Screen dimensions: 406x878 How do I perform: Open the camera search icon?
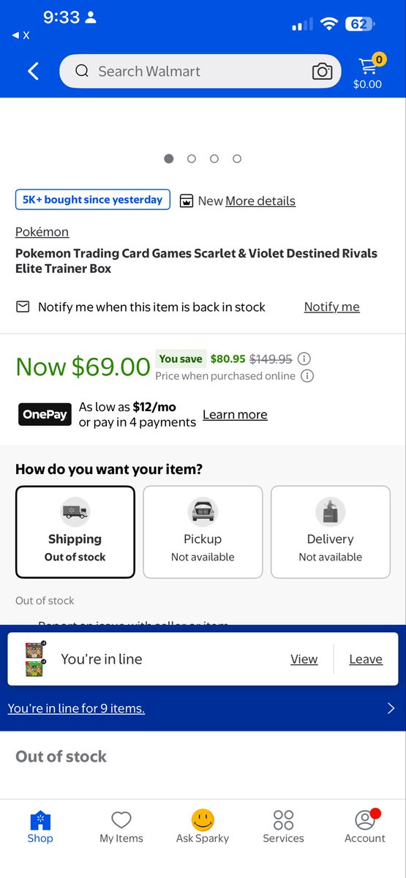click(322, 71)
